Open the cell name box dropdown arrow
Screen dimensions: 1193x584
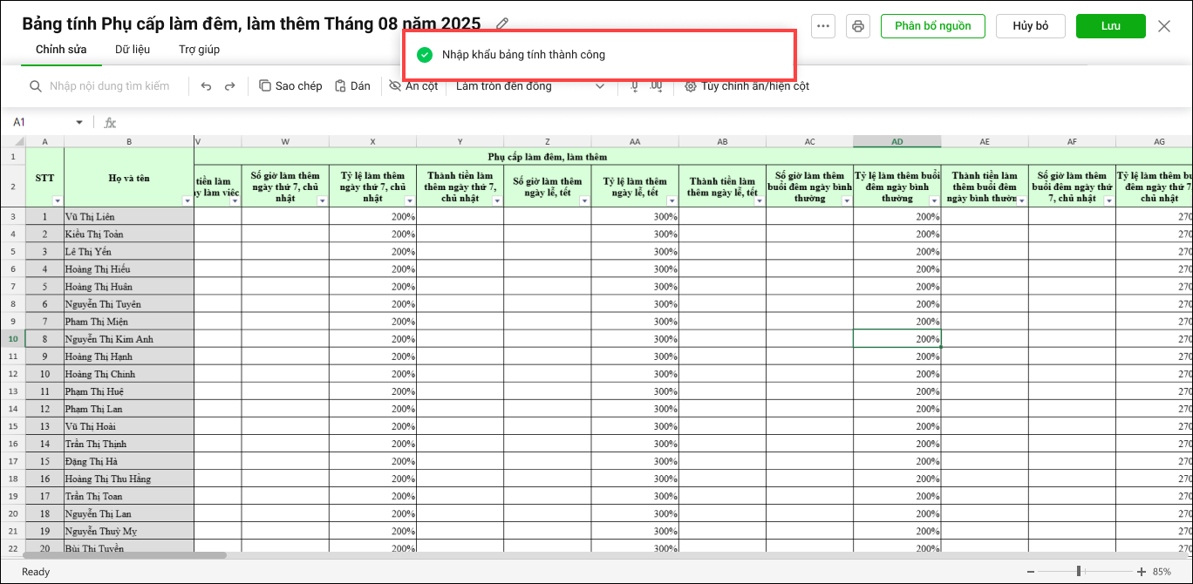tap(79, 123)
